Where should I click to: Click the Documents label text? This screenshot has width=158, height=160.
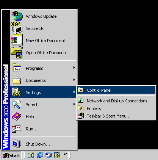(x=36, y=80)
